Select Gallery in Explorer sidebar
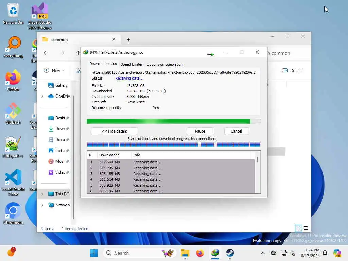The image size is (348, 261). point(58,85)
